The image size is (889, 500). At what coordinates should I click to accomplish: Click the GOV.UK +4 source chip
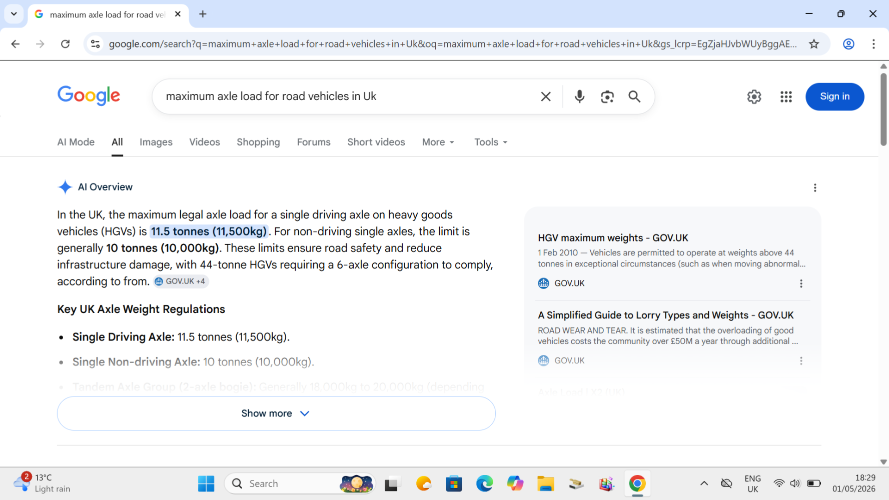point(181,281)
